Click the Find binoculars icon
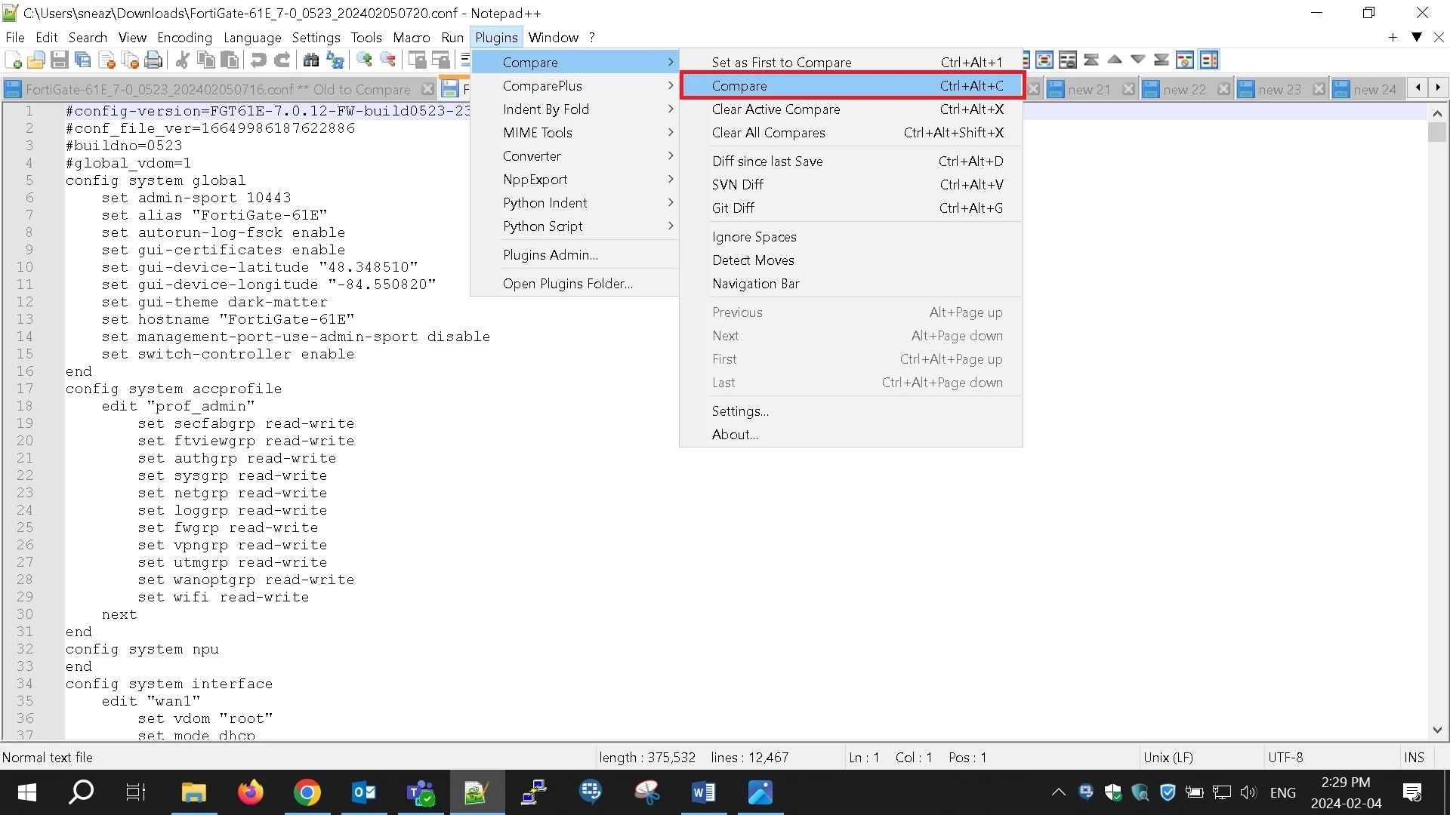Image resolution: width=1450 pixels, height=815 pixels. pyautogui.click(x=310, y=60)
